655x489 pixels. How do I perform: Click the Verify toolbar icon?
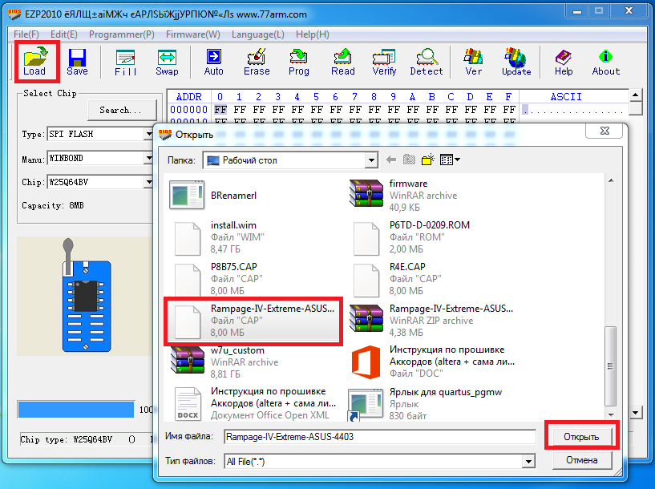tap(384, 62)
